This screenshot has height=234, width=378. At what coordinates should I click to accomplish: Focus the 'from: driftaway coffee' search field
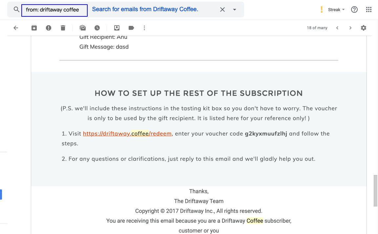point(54,10)
